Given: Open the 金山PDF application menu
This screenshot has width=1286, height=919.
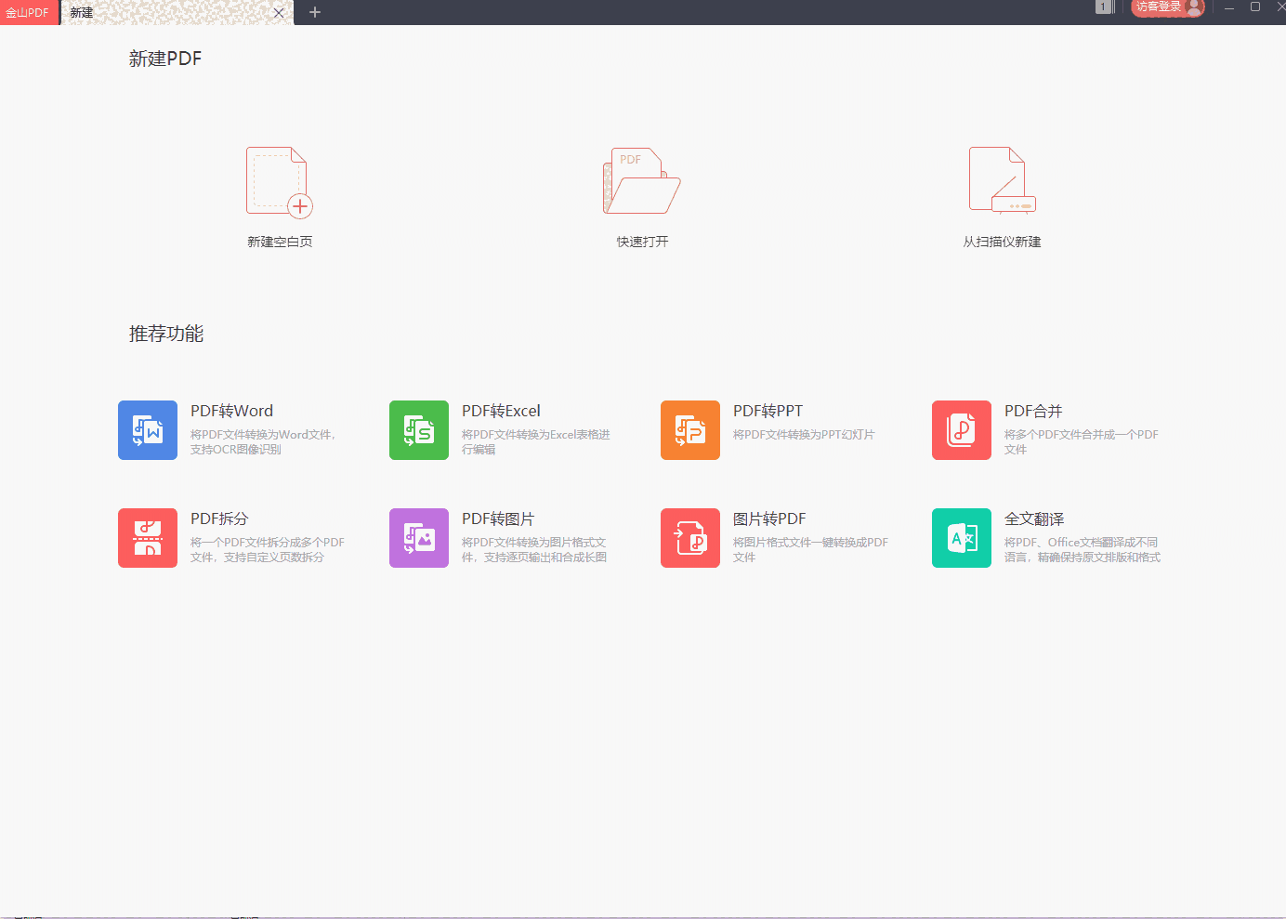Looking at the screenshot, I should tap(28, 12).
